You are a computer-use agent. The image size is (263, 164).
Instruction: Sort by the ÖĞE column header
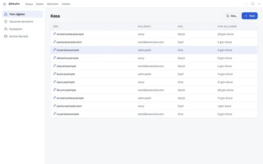pos(56,26)
